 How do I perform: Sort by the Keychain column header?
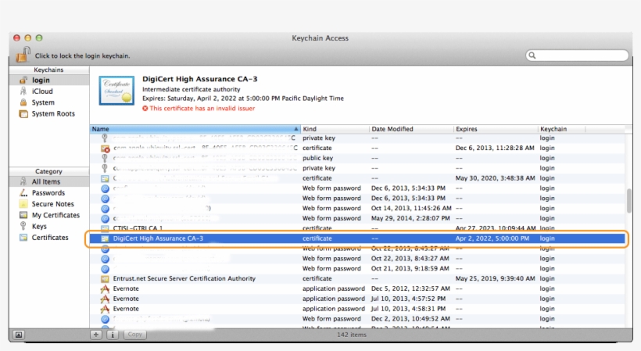(x=561, y=129)
